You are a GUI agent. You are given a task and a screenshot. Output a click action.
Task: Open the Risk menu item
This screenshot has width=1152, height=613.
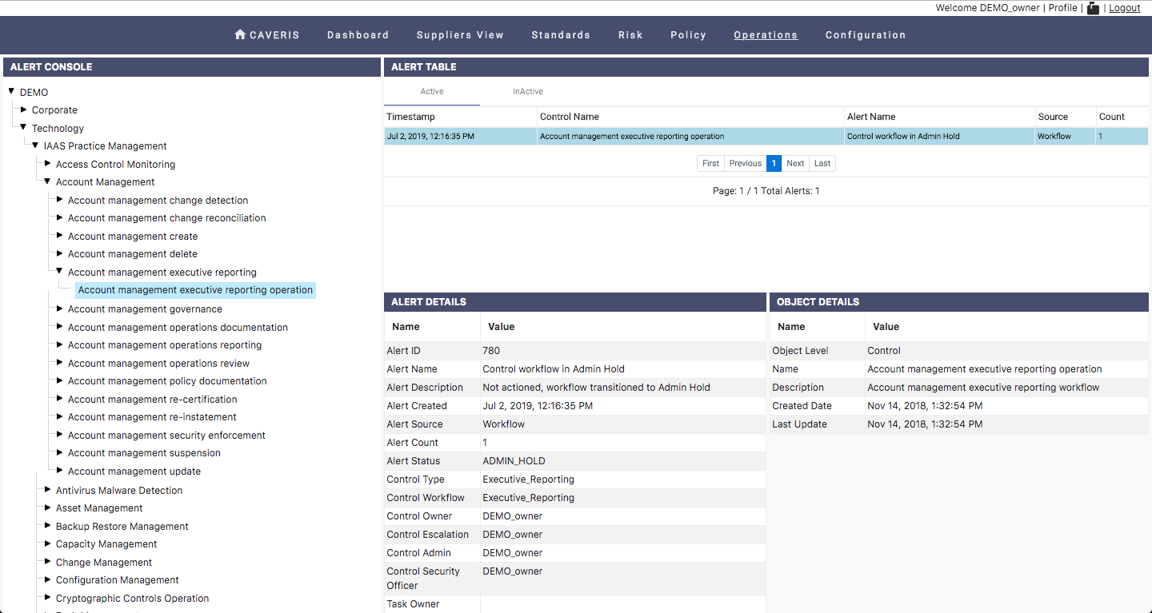pyautogui.click(x=630, y=35)
